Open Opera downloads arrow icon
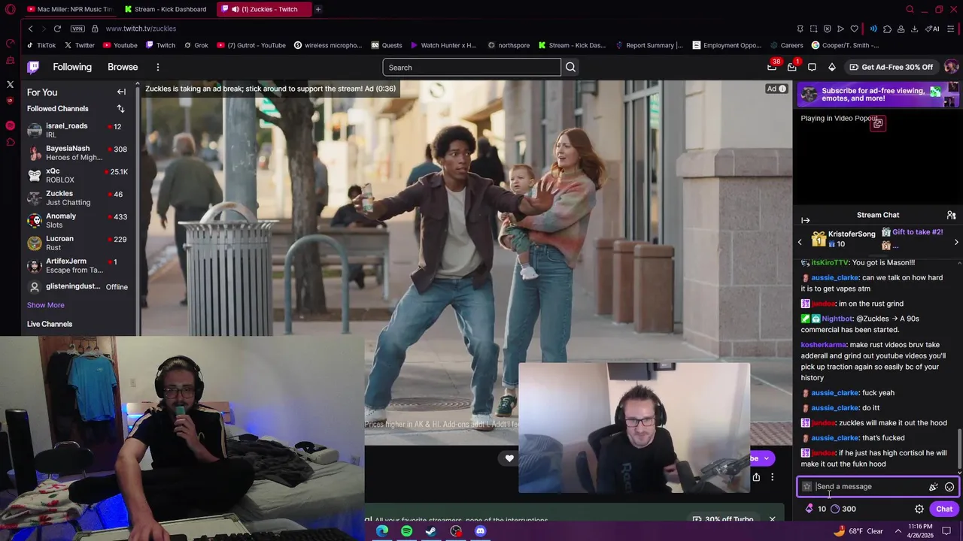The height and width of the screenshot is (541, 963). pyautogui.click(x=914, y=29)
